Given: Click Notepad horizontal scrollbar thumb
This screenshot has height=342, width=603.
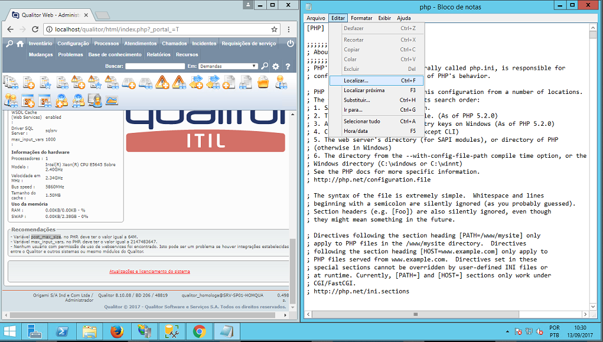Looking at the screenshot, I should [x=415, y=314].
